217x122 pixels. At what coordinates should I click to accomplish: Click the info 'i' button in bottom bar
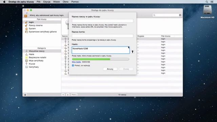pos(68,95)
